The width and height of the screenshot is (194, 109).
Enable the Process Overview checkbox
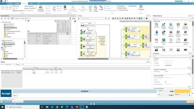(x=118, y=10)
